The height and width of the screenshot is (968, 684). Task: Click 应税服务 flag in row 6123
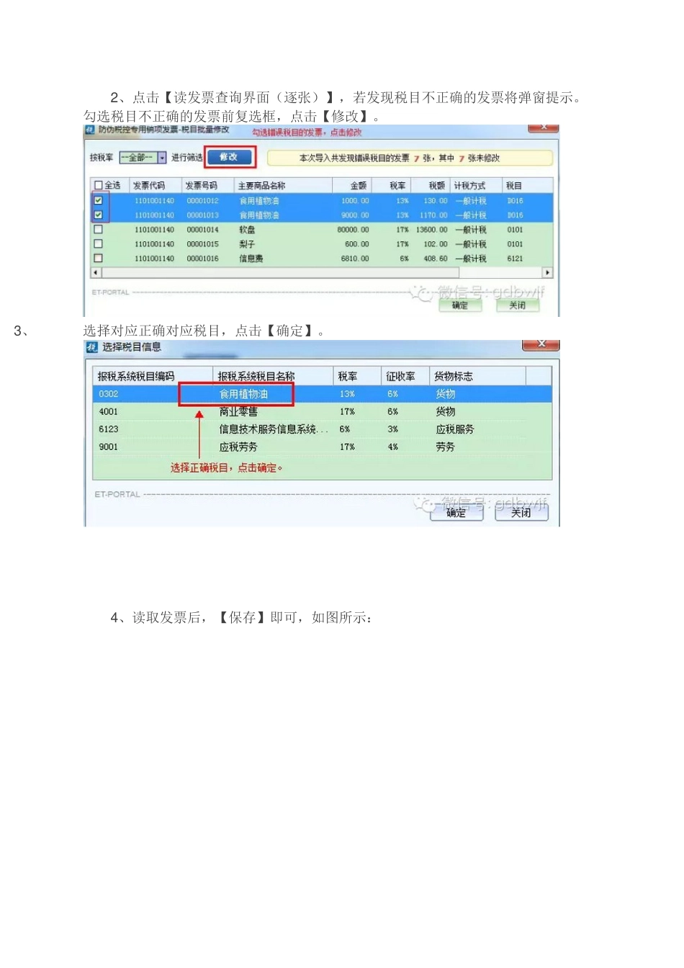(x=454, y=429)
